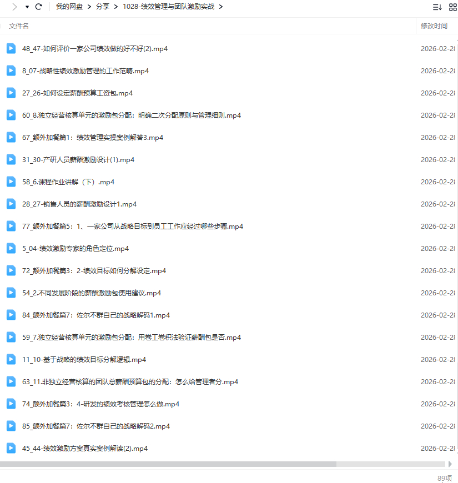Sort by 修改时间 column header
Viewport: 458px width, 483px height.
click(434, 26)
